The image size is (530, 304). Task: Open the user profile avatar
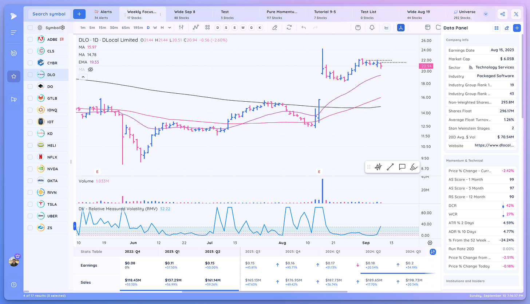[13, 262]
